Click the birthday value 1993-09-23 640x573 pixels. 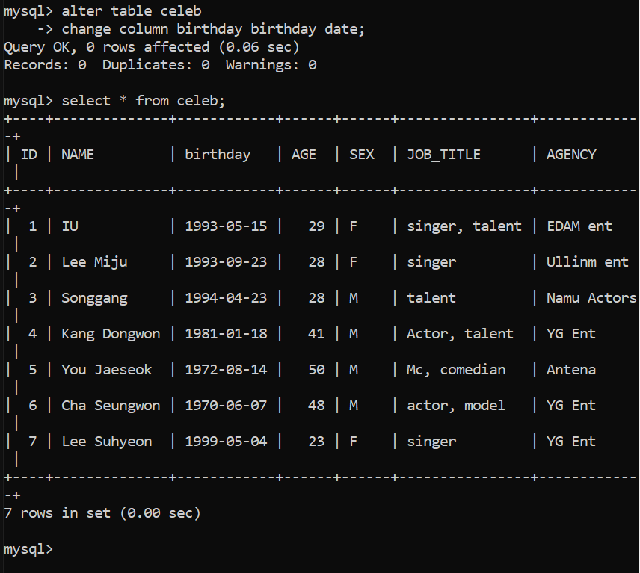[226, 261]
